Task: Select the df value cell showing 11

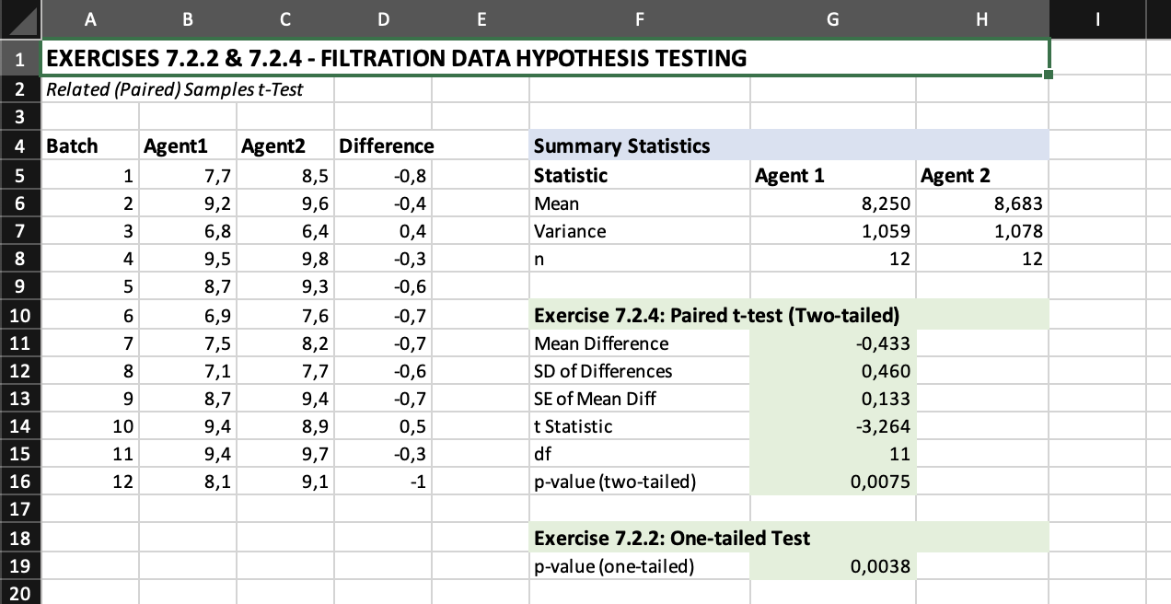Action: point(832,454)
